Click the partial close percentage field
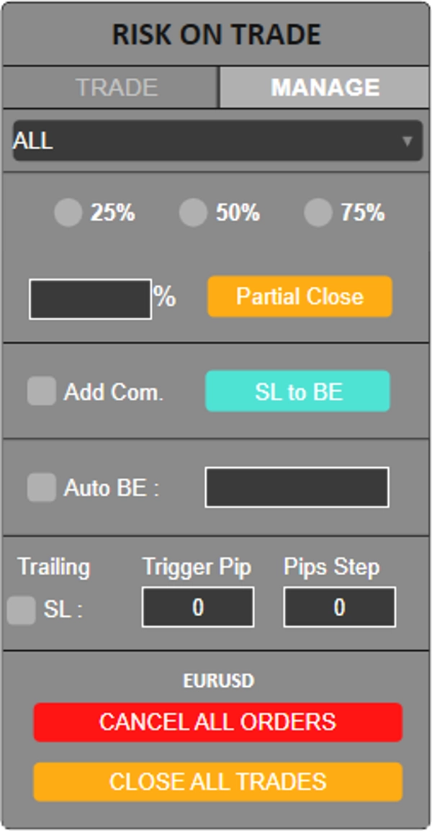Image resolution: width=432 pixels, height=831 pixels. (90, 299)
